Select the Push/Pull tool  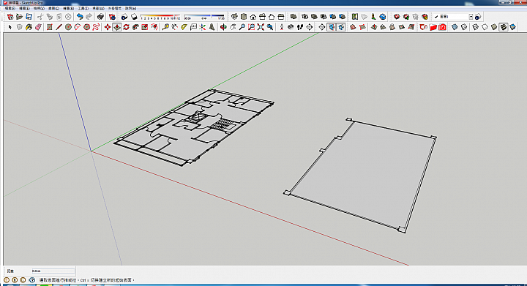[117, 27]
